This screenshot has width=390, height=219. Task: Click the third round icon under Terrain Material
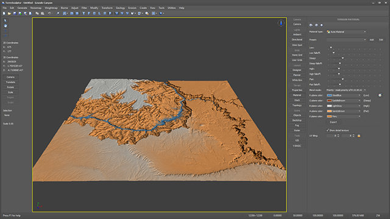point(321,25)
